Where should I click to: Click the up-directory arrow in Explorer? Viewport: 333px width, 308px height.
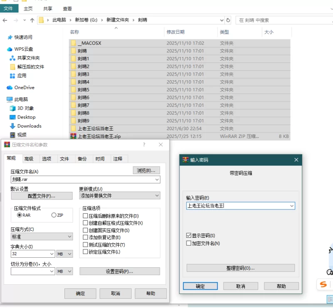click(x=32, y=20)
